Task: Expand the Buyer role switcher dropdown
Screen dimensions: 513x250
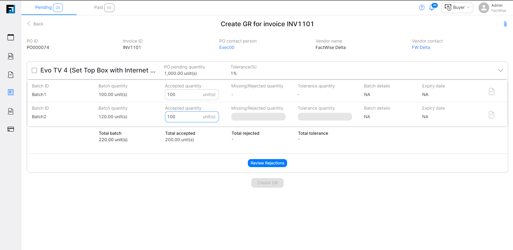Action: click(x=457, y=7)
